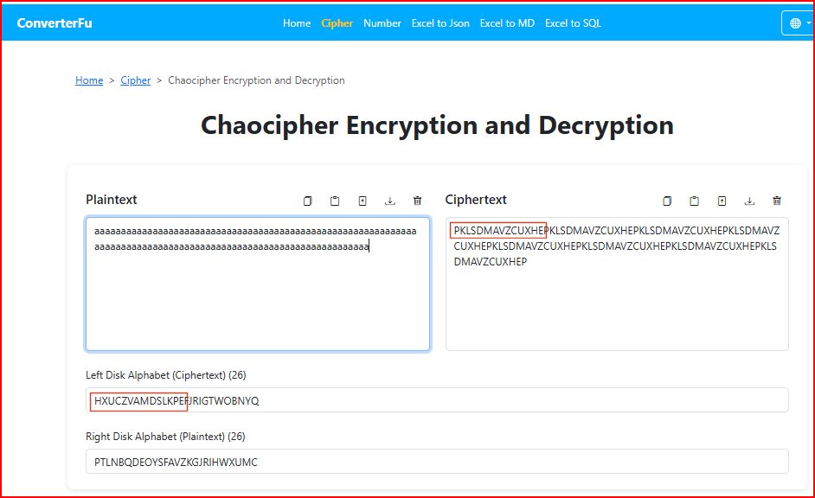Viewport: 815px width, 498px height.
Task: Select Excel to SQL from the navbar
Action: pos(572,23)
